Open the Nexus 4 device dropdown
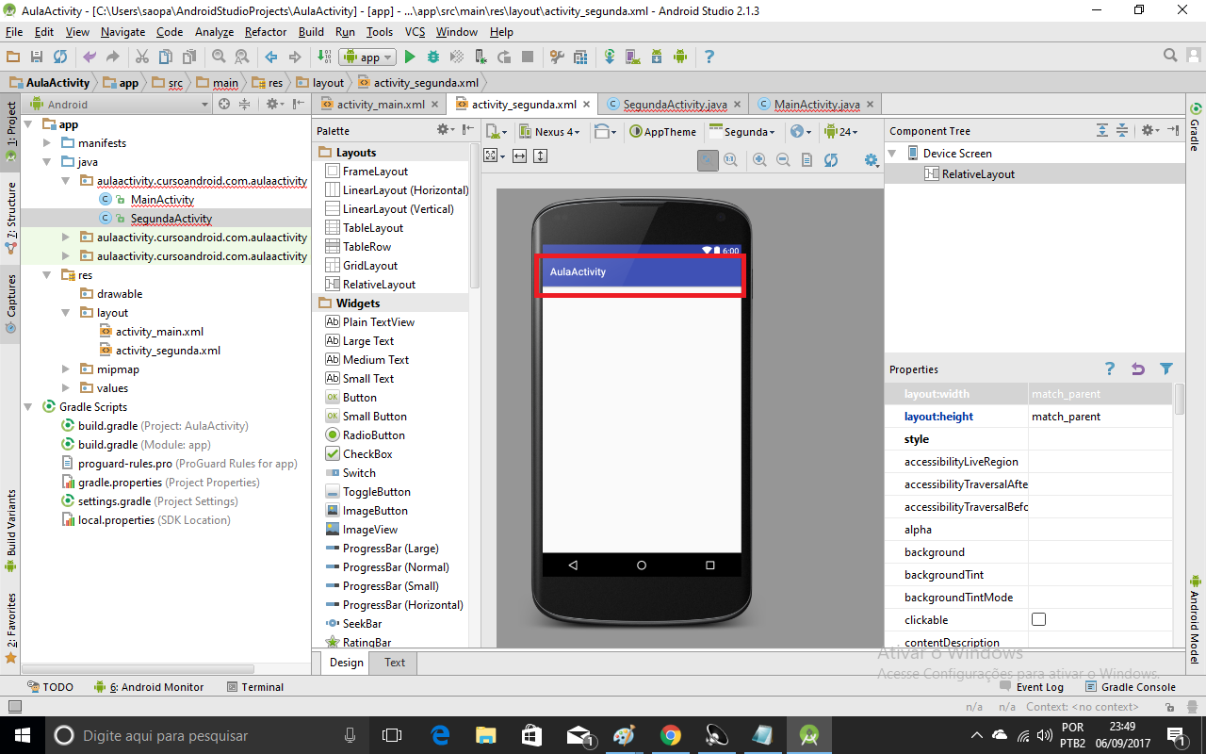The height and width of the screenshot is (754, 1206). click(550, 132)
